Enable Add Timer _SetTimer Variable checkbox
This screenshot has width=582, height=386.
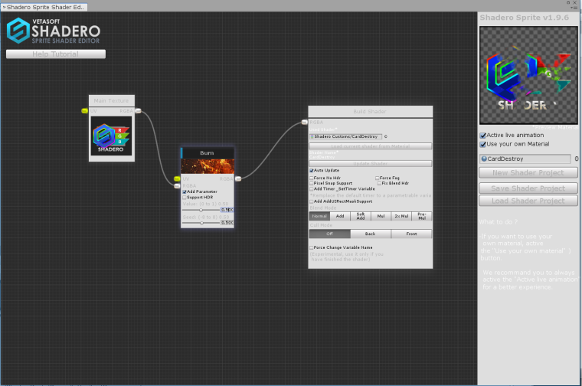click(x=312, y=189)
